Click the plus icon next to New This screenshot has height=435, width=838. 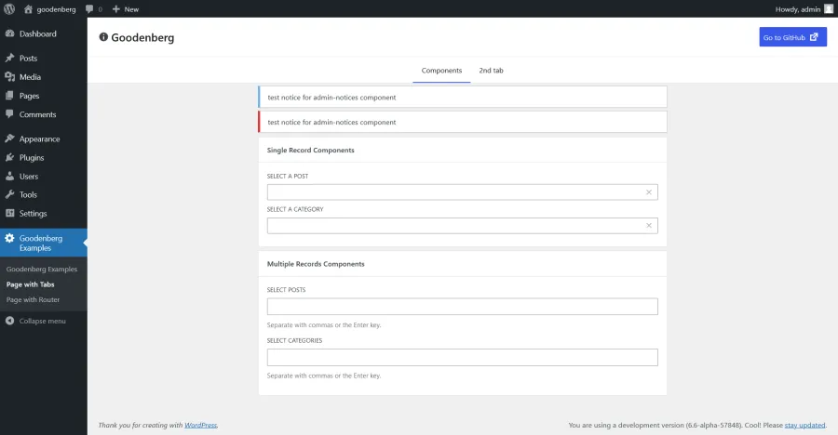116,9
